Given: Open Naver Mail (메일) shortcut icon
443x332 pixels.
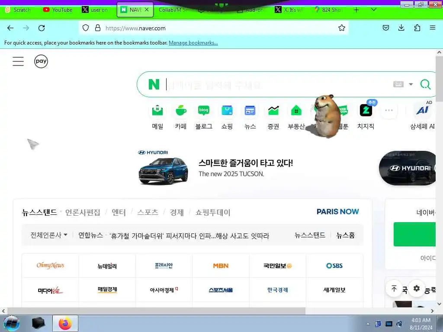Looking at the screenshot, I should [157, 111].
